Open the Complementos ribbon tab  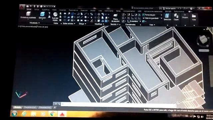tap(129, 11)
